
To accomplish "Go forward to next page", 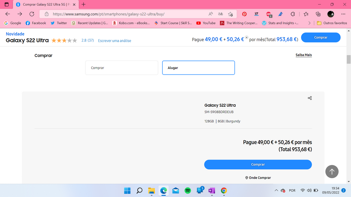I will pos(20,14).
